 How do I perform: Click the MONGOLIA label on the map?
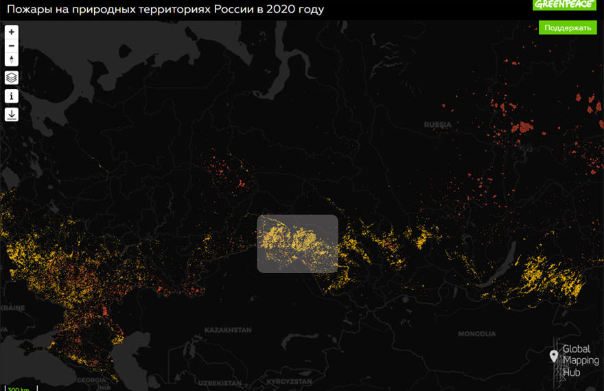coord(476,334)
